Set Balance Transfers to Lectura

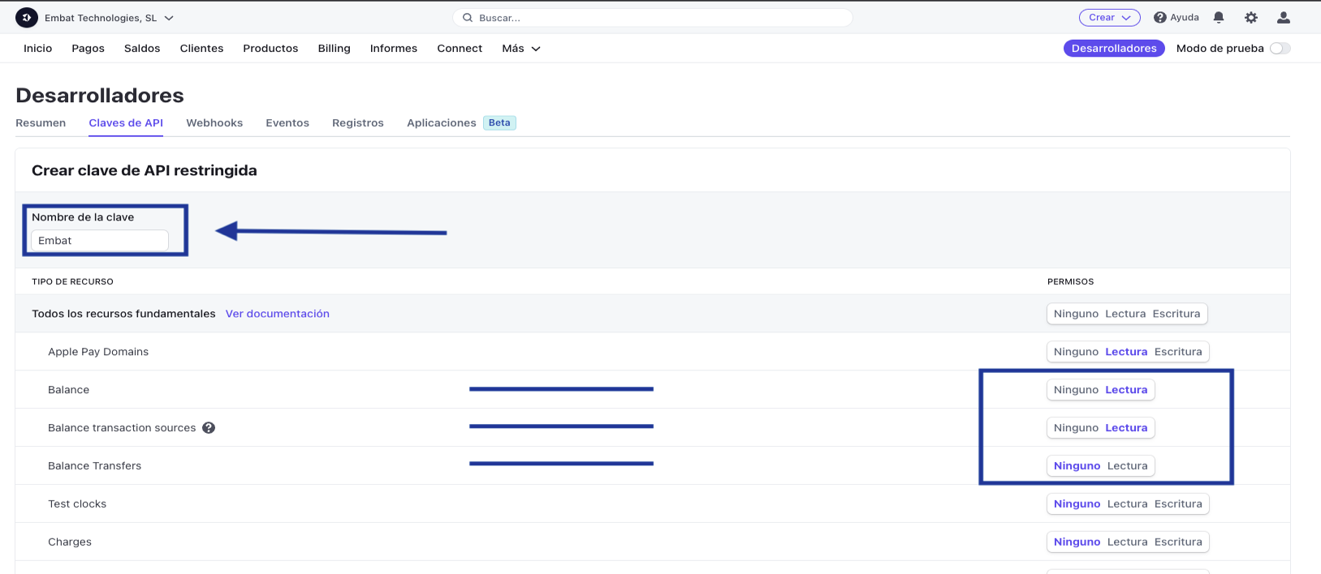pos(1128,466)
